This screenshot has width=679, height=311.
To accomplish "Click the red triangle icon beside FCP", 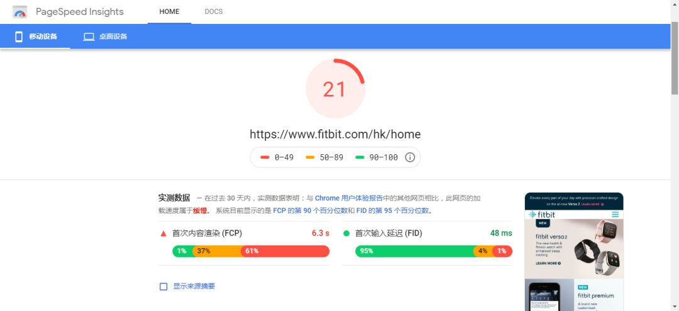I will click(x=163, y=234).
